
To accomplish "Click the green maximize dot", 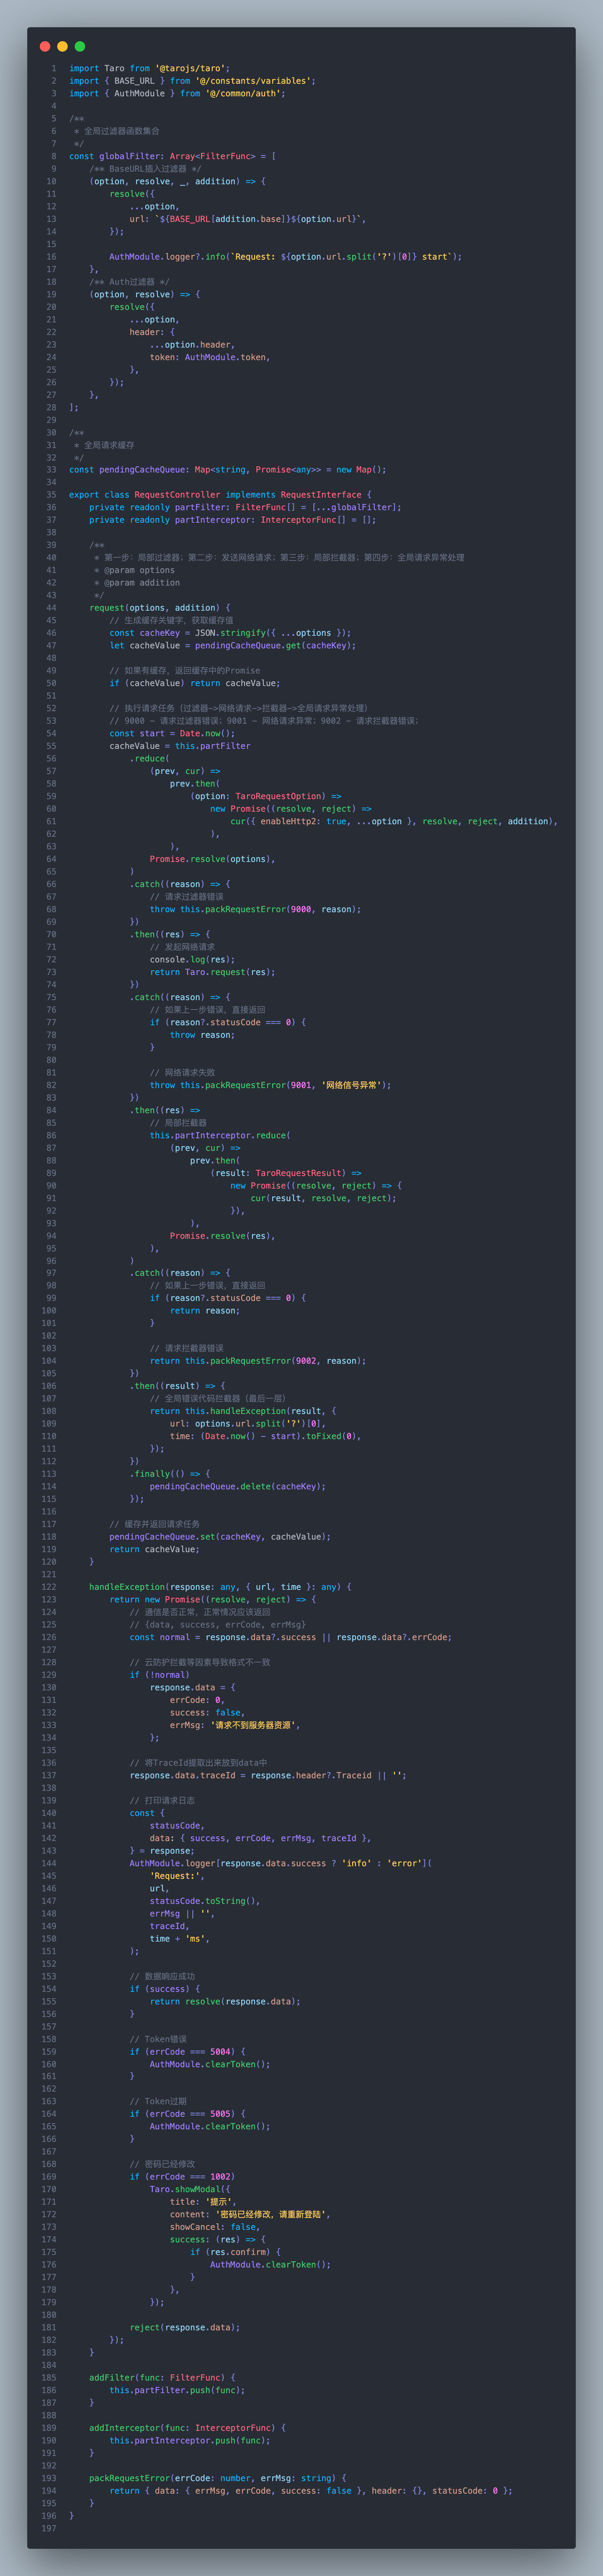I will [x=80, y=46].
